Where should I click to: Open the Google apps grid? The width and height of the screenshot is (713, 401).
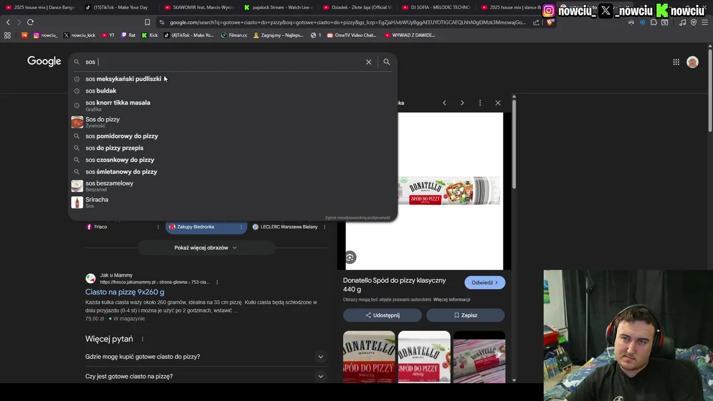pyautogui.click(x=676, y=62)
